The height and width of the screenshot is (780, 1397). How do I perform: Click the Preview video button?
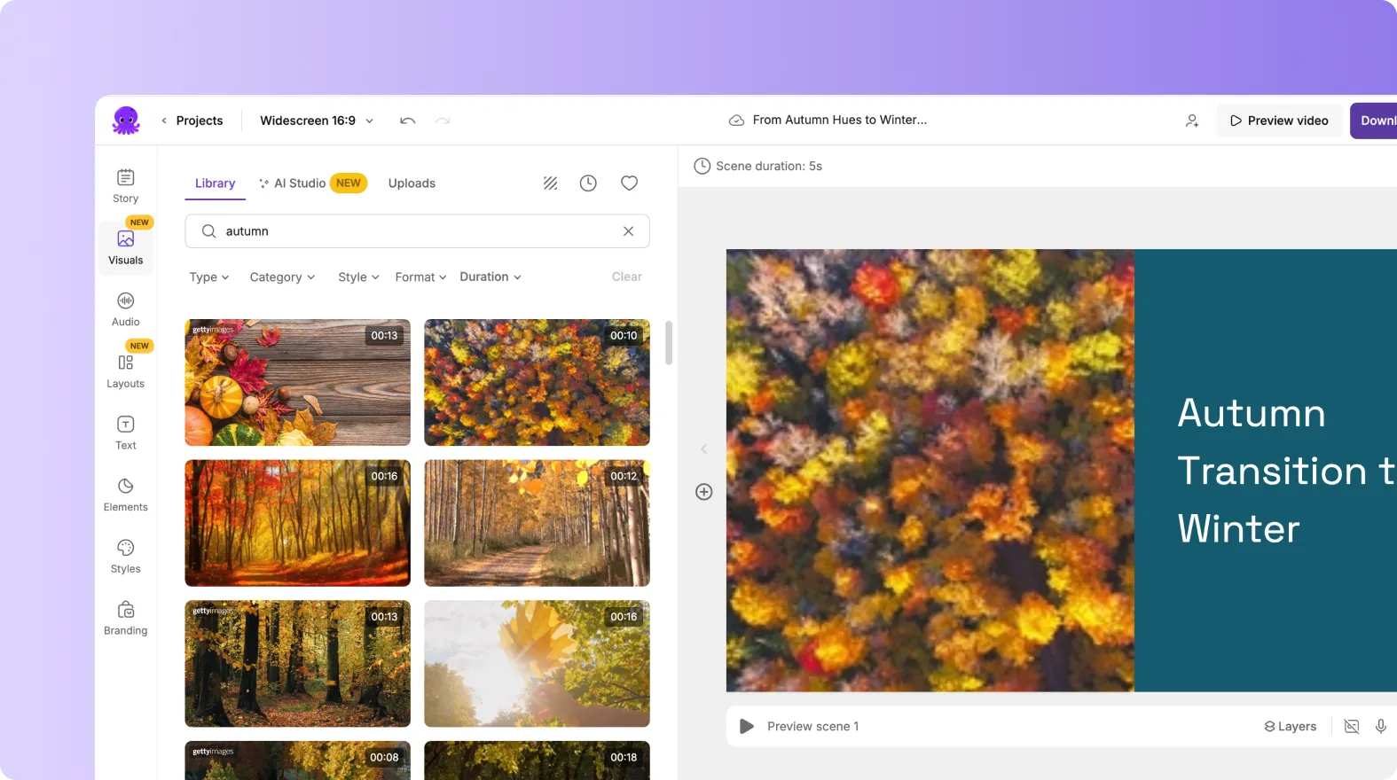1278,121
